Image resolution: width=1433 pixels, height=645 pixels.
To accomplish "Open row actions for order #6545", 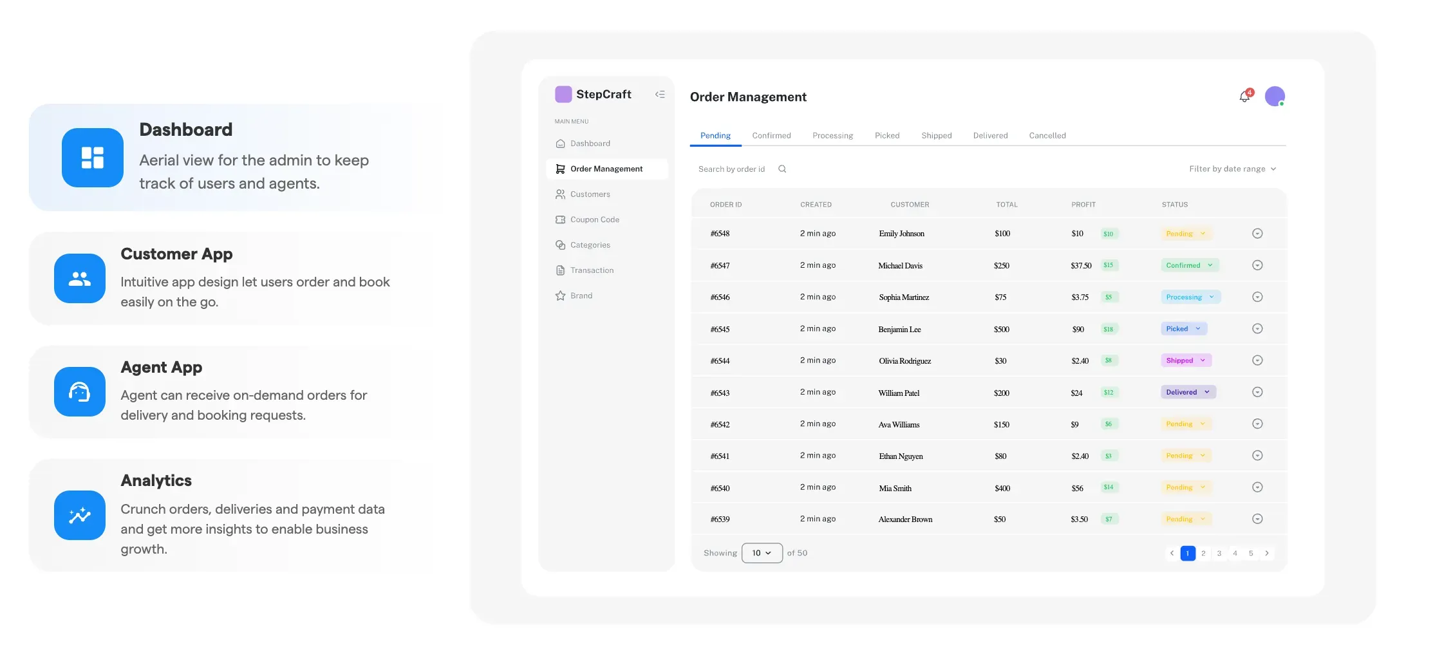I will [1257, 329].
